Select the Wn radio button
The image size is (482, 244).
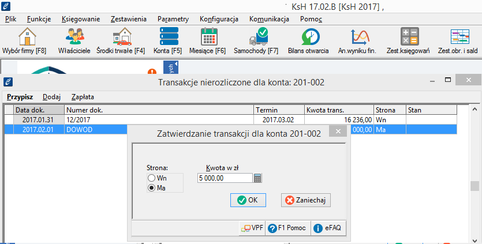[152, 178]
